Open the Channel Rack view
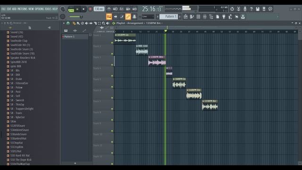 click(198, 17)
